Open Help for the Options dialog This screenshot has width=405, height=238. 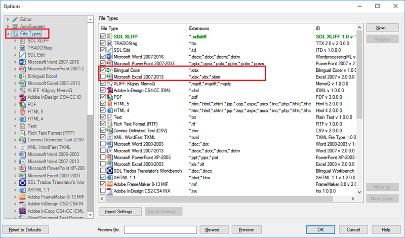(x=386, y=230)
